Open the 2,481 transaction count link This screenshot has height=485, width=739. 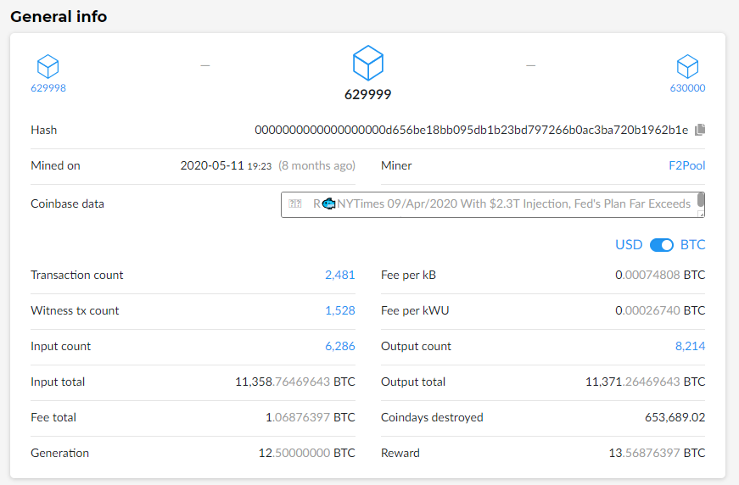tap(339, 275)
